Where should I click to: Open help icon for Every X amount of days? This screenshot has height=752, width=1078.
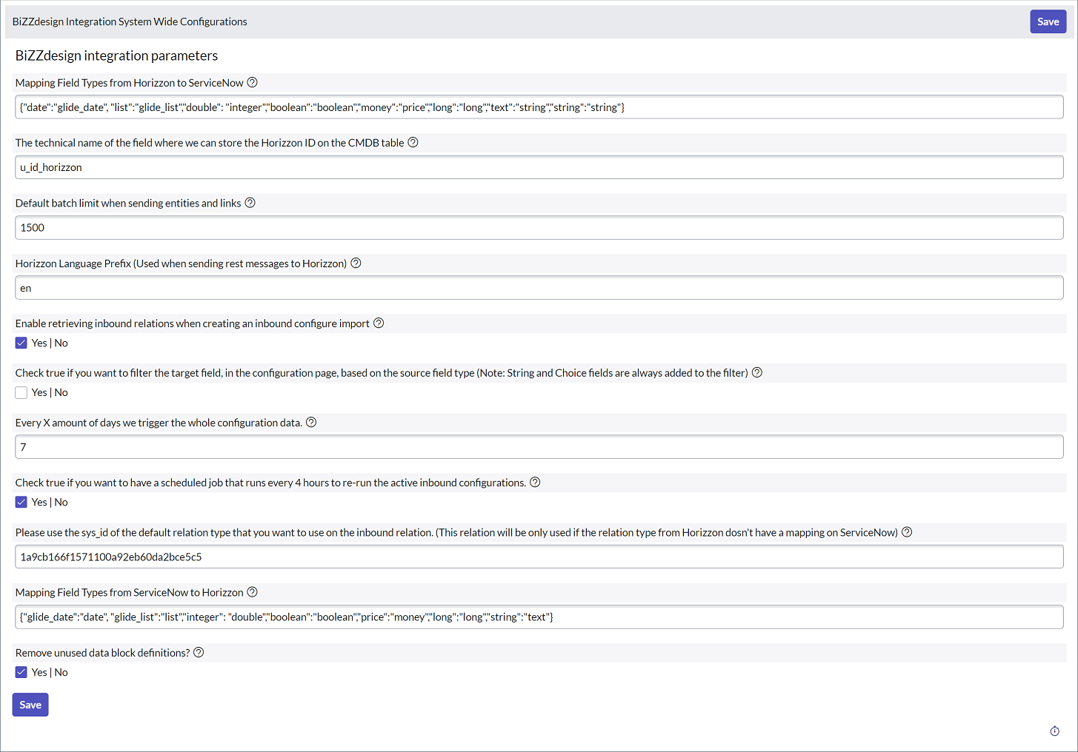pos(311,422)
